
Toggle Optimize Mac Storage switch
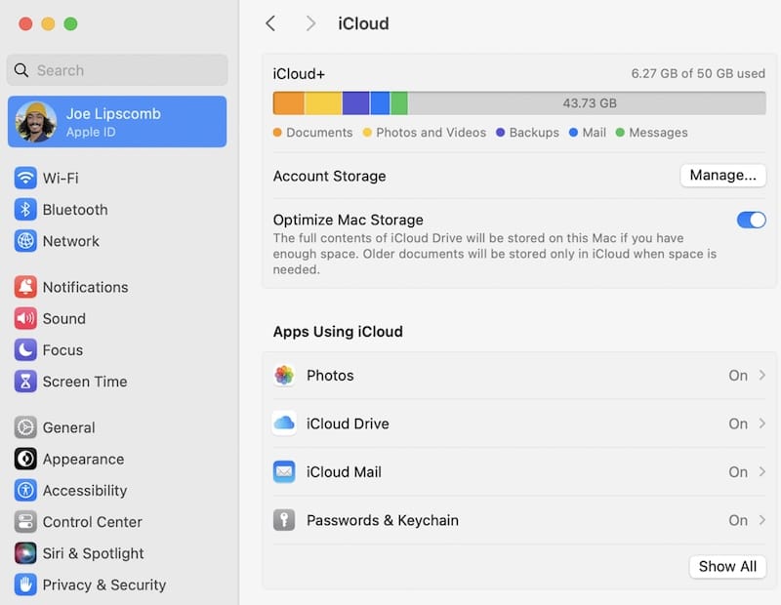point(751,220)
